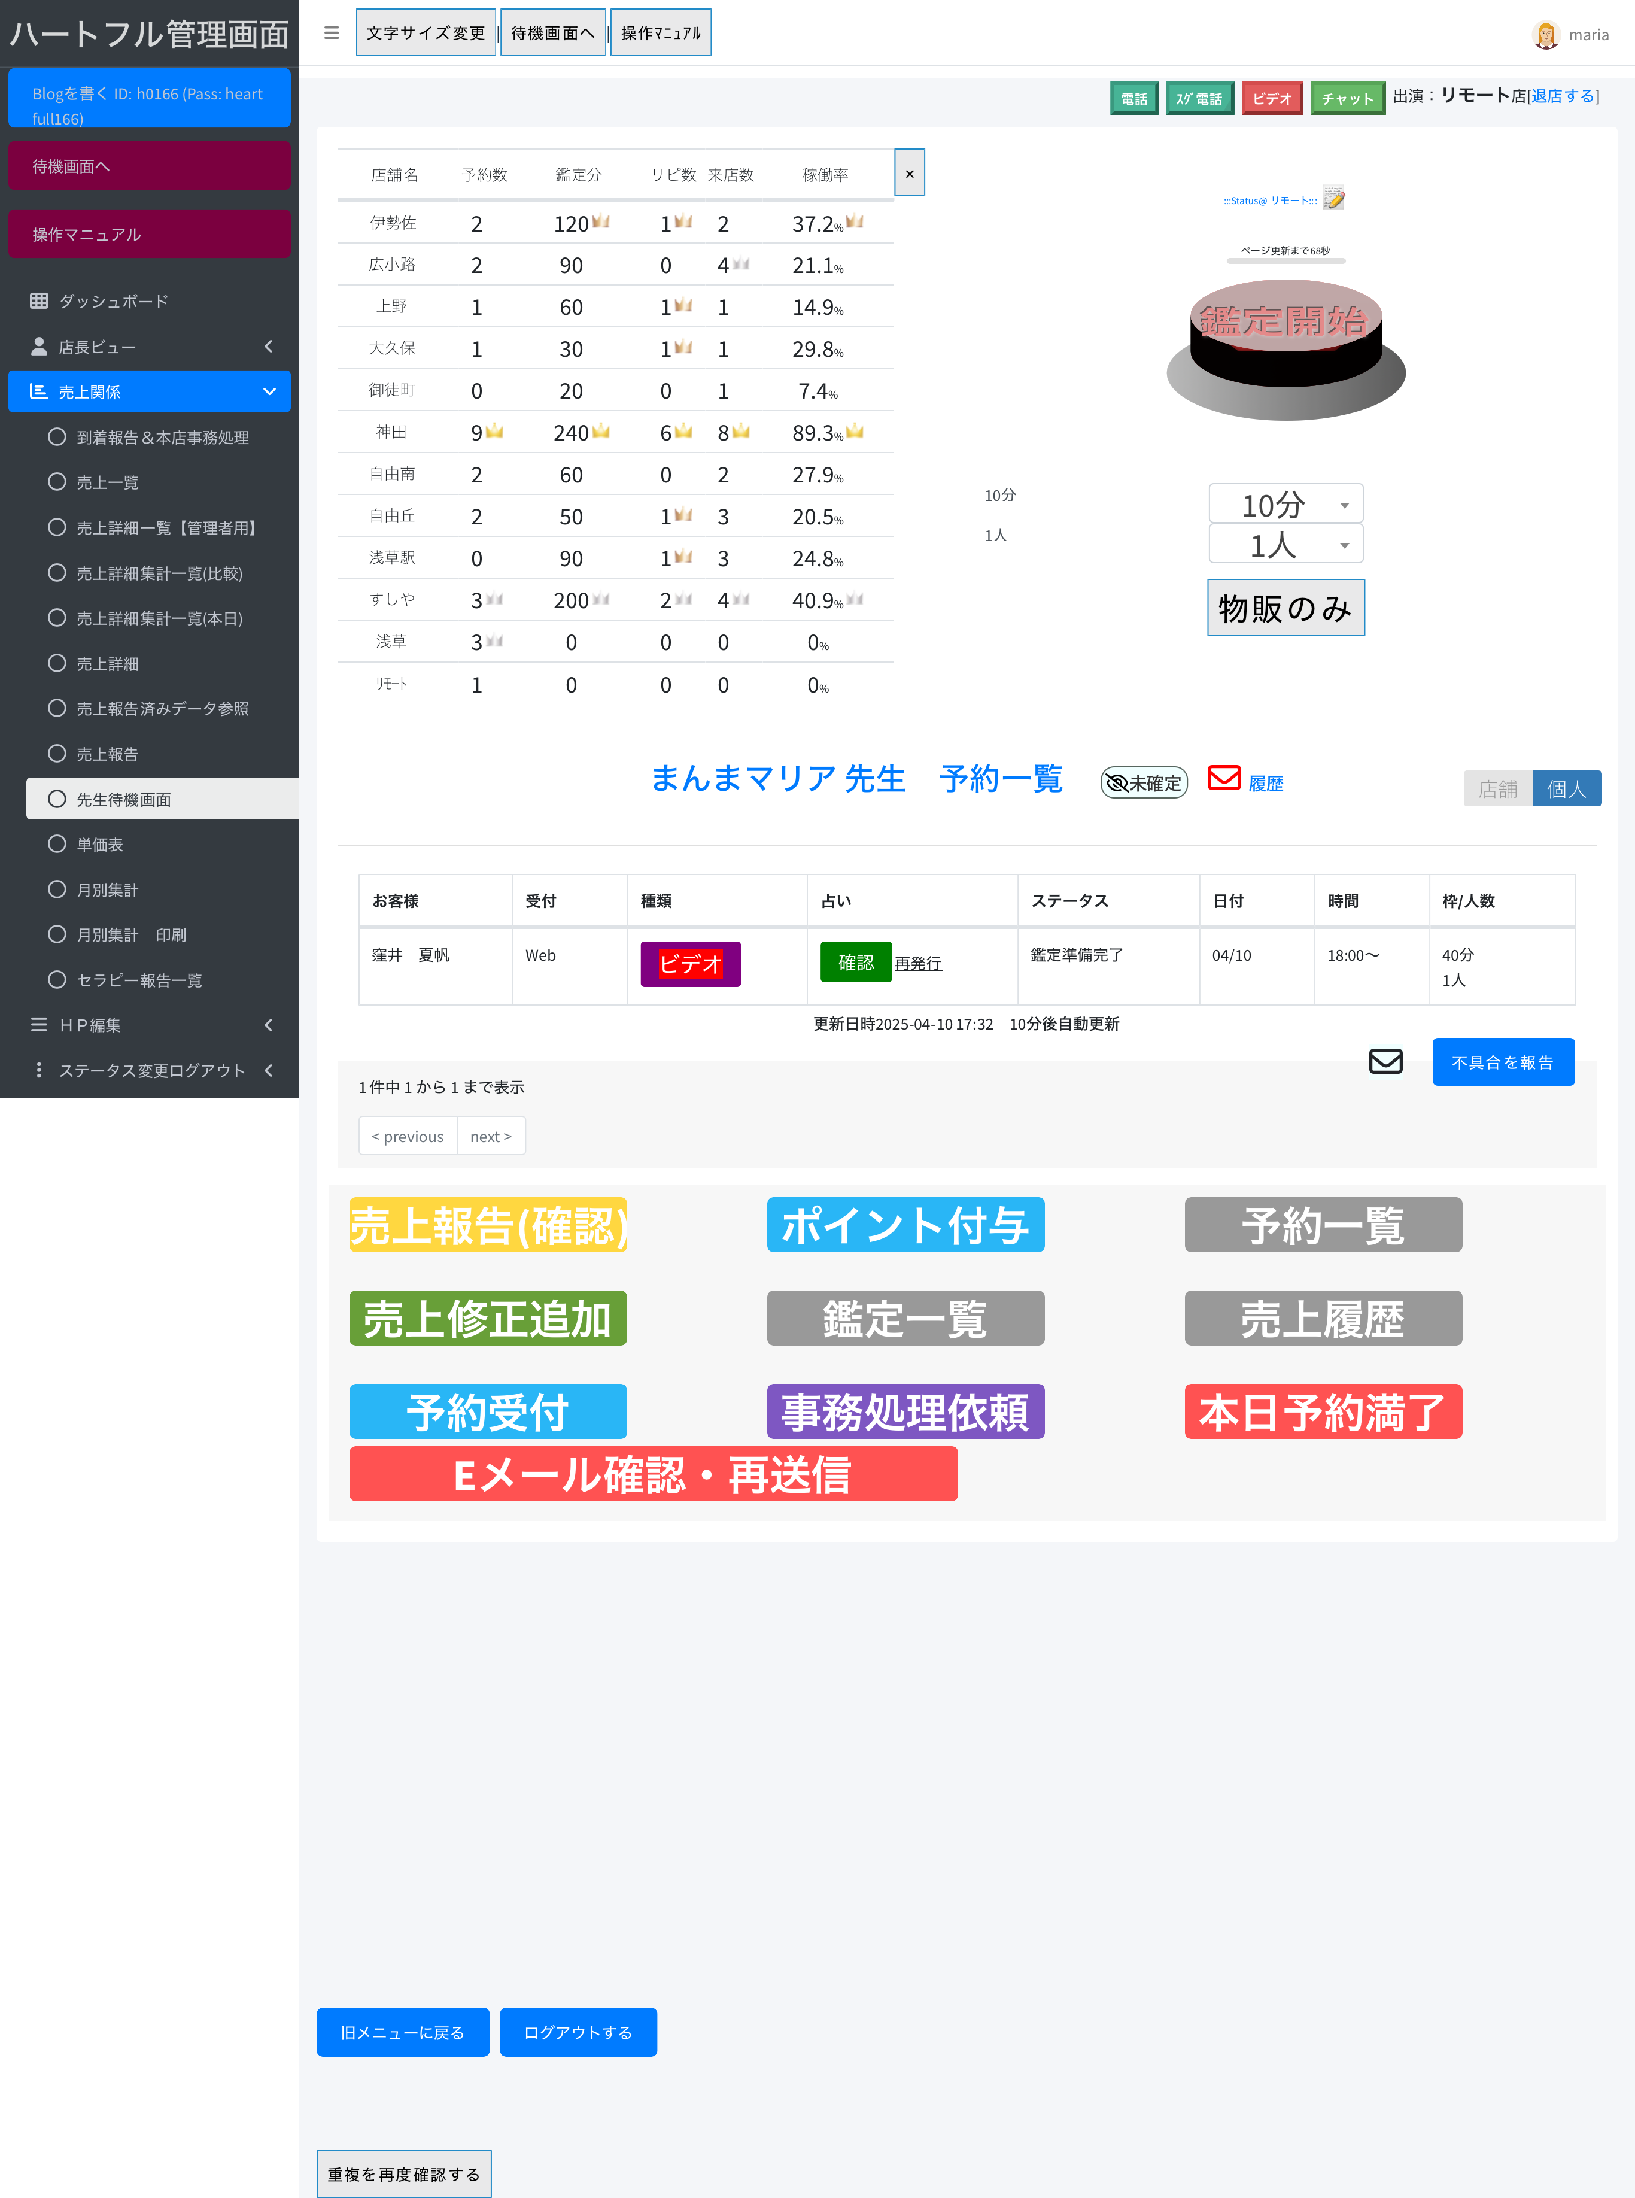Viewport: 1635px width, 2198px height.
Task: Go to next page of reservations
Action: 490,1136
